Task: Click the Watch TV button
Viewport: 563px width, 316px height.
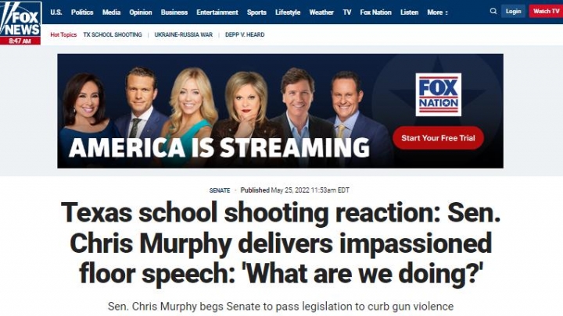Action: (546, 12)
